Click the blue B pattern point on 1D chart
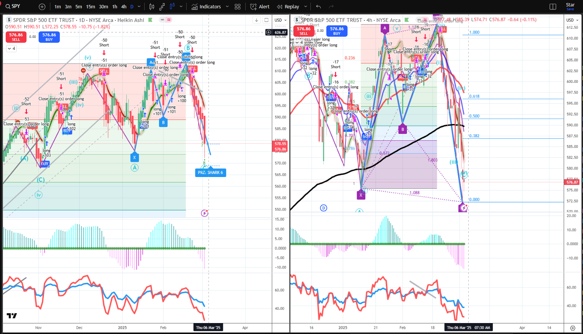This screenshot has width=583, height=334. (163, 122)
